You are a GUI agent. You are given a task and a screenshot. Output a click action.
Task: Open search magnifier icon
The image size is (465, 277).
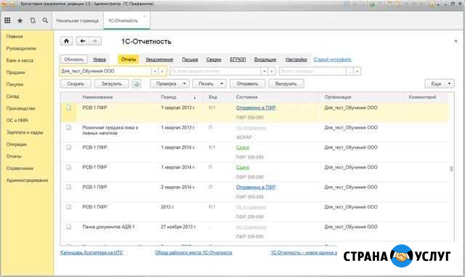(45, 20)
